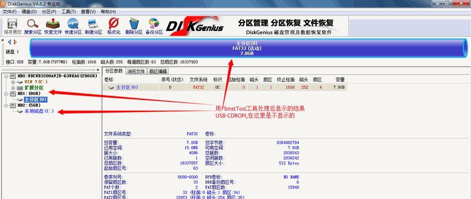Click the icon beside 扩展分区 in tree
The image size is (471, 199).
tap(20, 88)
